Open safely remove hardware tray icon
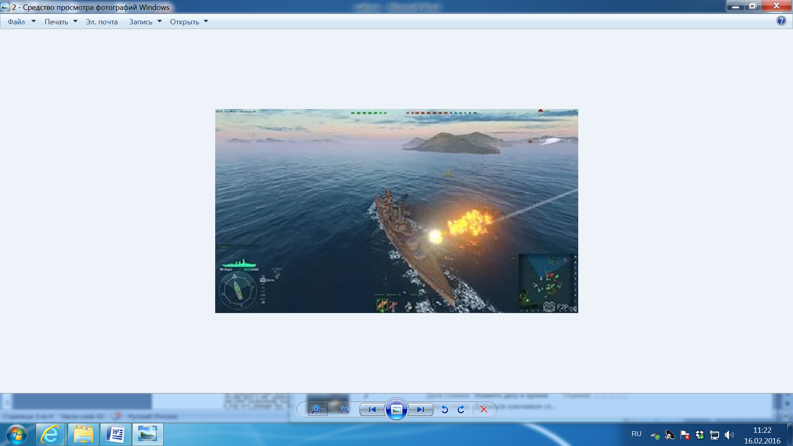This screenshot has width=793, height=446. 655,435
